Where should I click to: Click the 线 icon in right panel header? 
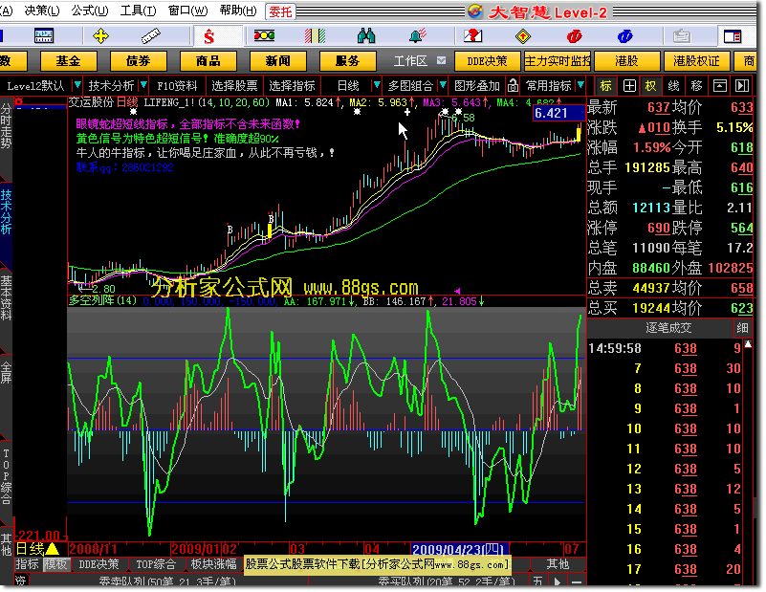click(x=673, y=86)
